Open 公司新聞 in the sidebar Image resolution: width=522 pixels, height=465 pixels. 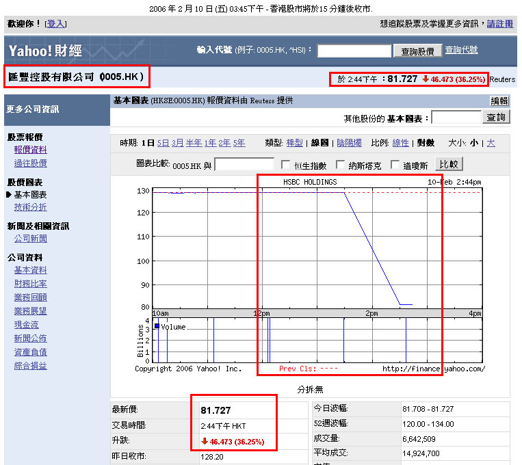[30, 239]
